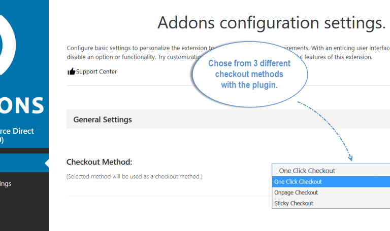Open the Checkout Method dropdown box

pyautogui.click(x=331, y=170)
